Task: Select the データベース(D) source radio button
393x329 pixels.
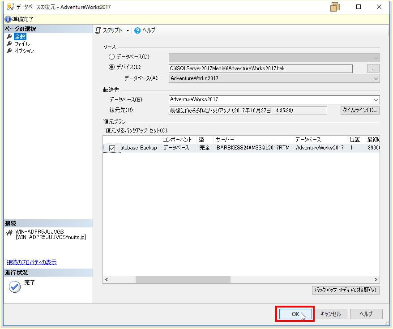Action: (x=111, y=57)
